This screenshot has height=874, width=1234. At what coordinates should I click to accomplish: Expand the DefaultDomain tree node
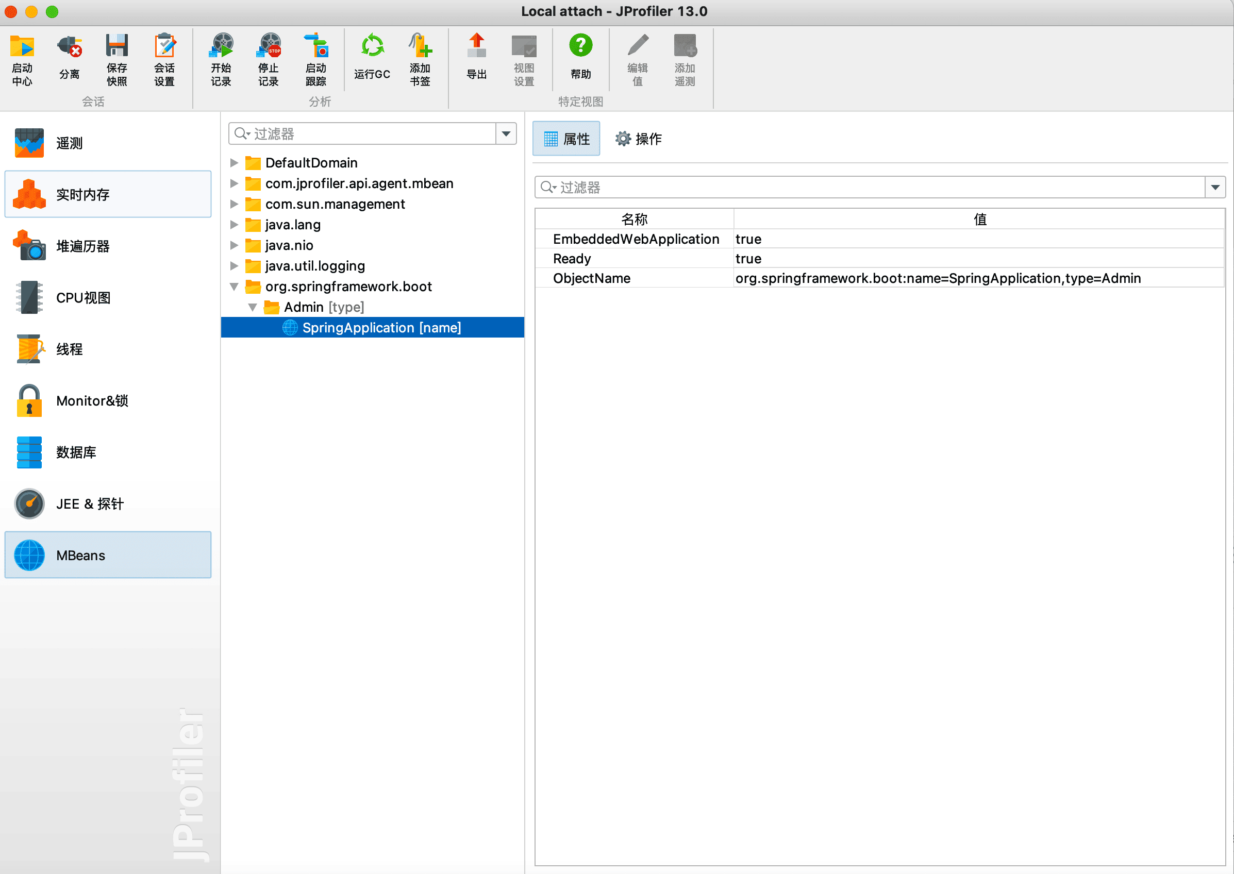pyautogui.click(x=234, y=162)
